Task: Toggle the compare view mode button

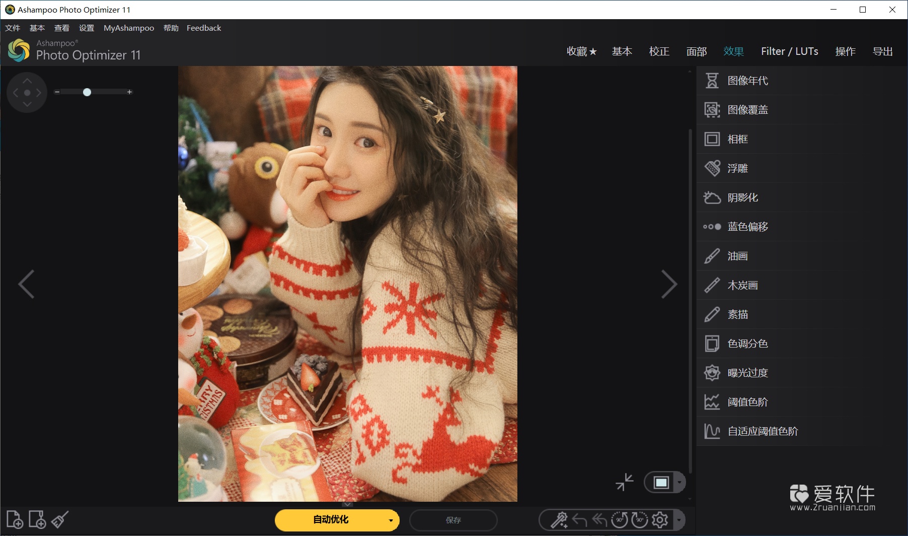Action: (661, 482)
